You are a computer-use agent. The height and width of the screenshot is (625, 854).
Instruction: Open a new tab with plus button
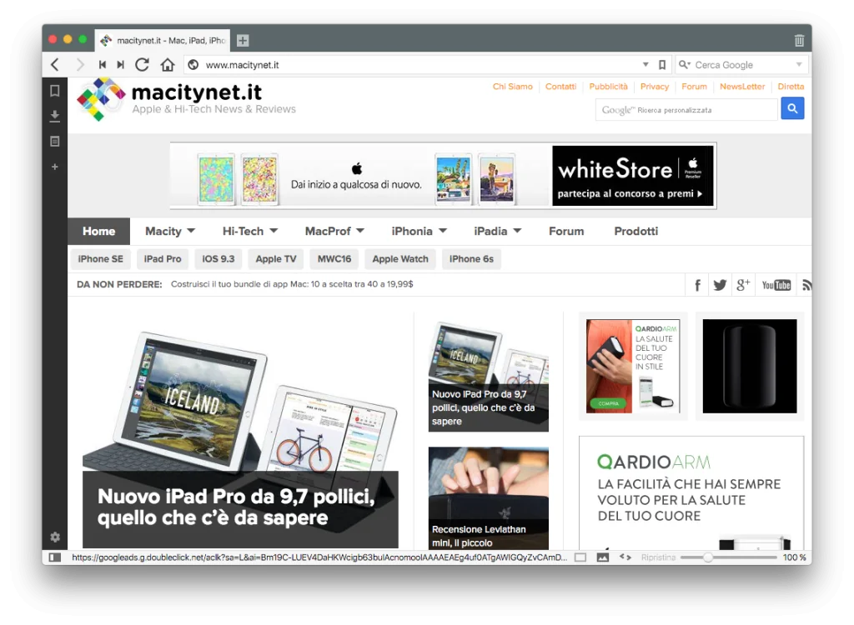[243, 40]
